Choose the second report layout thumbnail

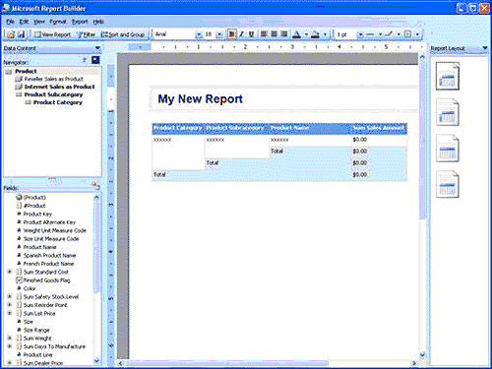448,112
